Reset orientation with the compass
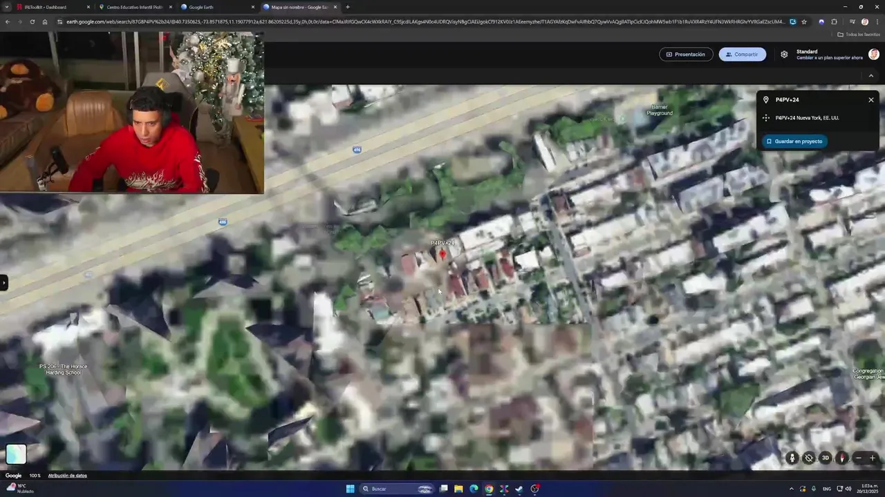885x497 pixels. point(841,458)
